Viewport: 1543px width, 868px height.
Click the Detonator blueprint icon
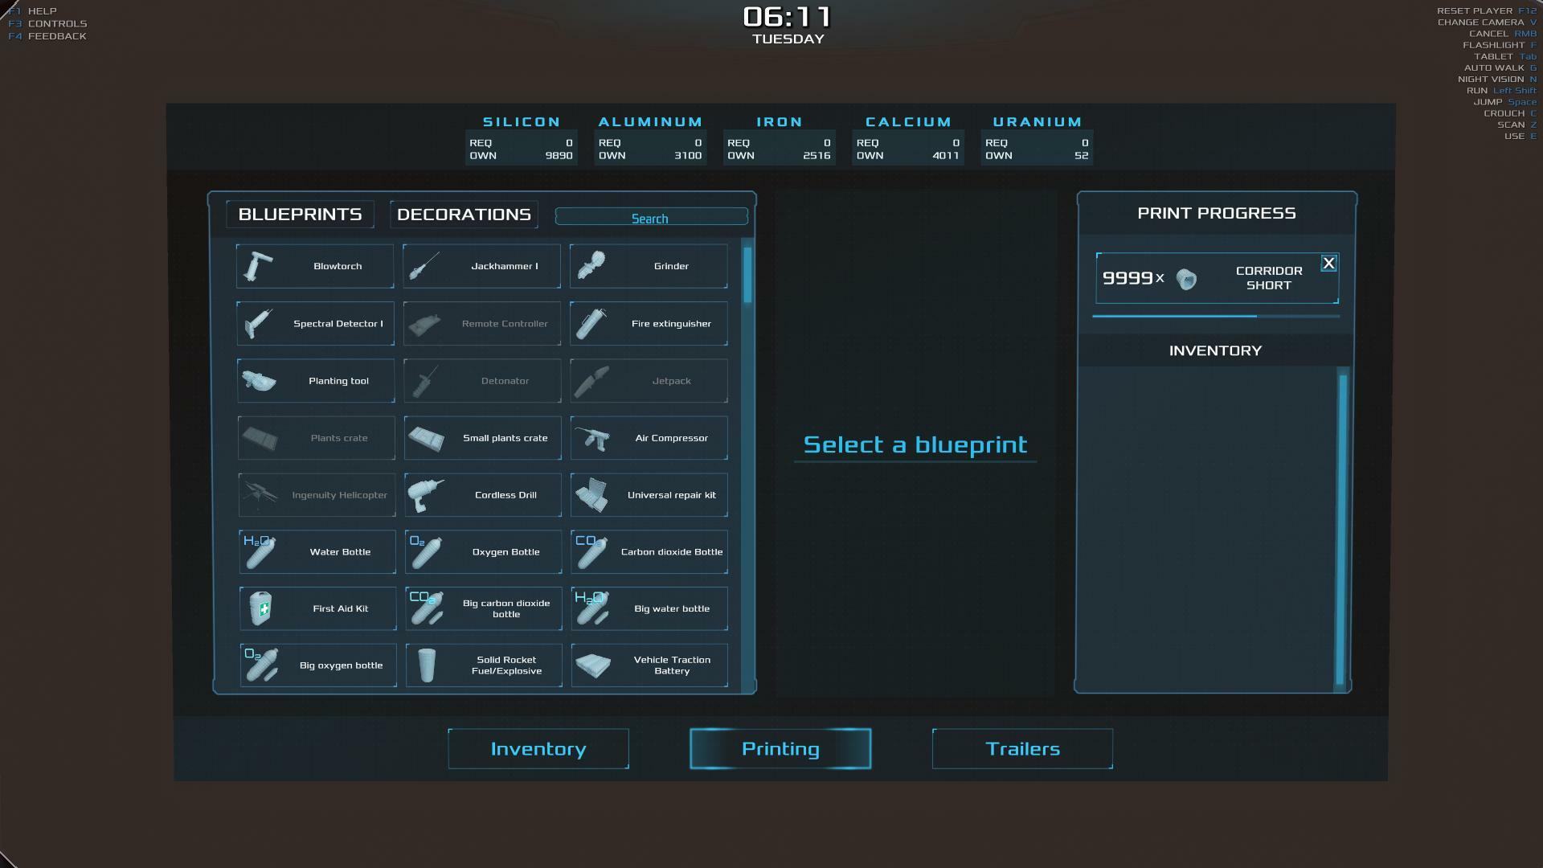425,381
